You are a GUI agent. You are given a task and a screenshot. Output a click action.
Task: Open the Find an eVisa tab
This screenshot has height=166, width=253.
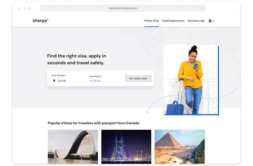click(151, 21)
